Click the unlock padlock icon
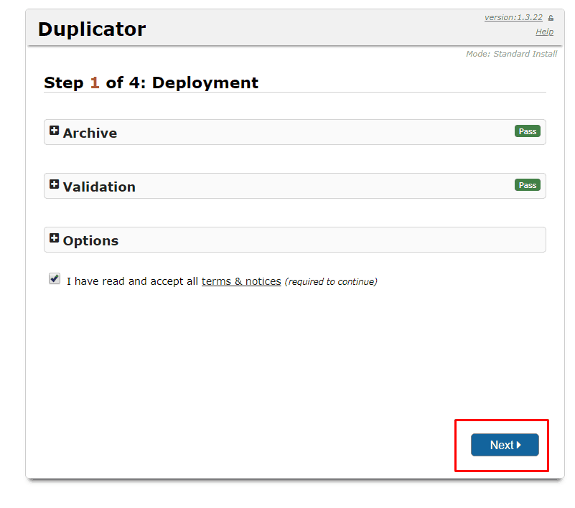 point(551,18)
